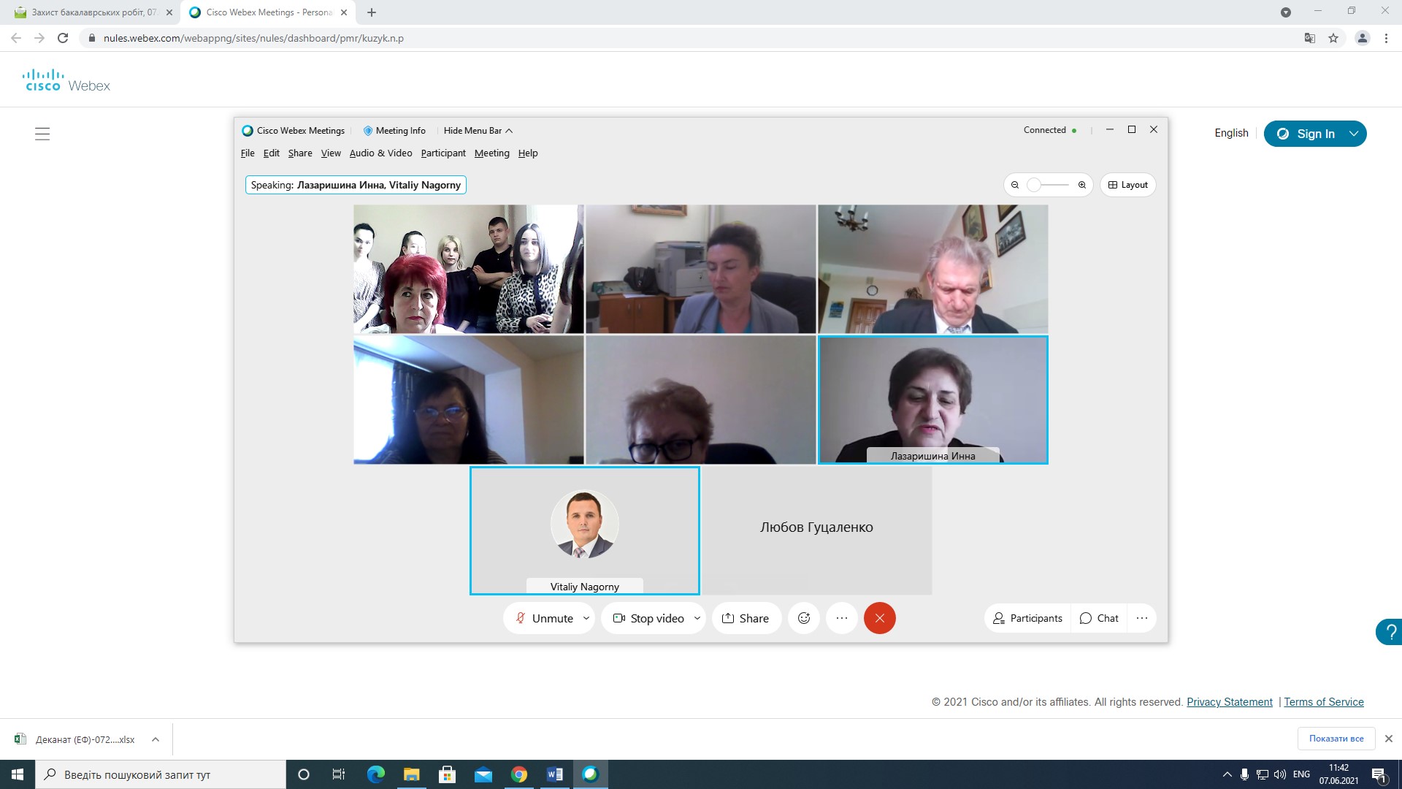Open the Participant menu
The width and height of the screenshot is (1402, 789).
click(x=443, y=153)
